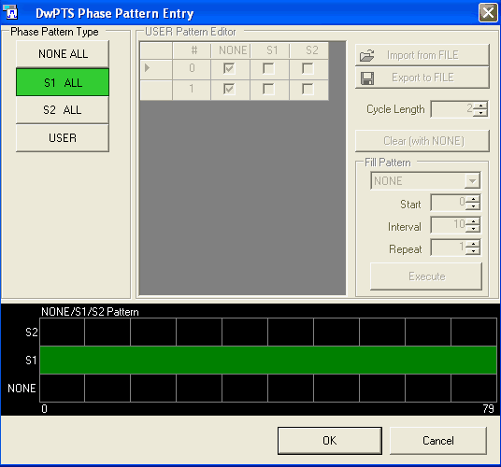Click the Cycle Length input field
Image resolution: width=501 pixels, height=467 pixels.
pyautogui.click(x=452, y=109)
